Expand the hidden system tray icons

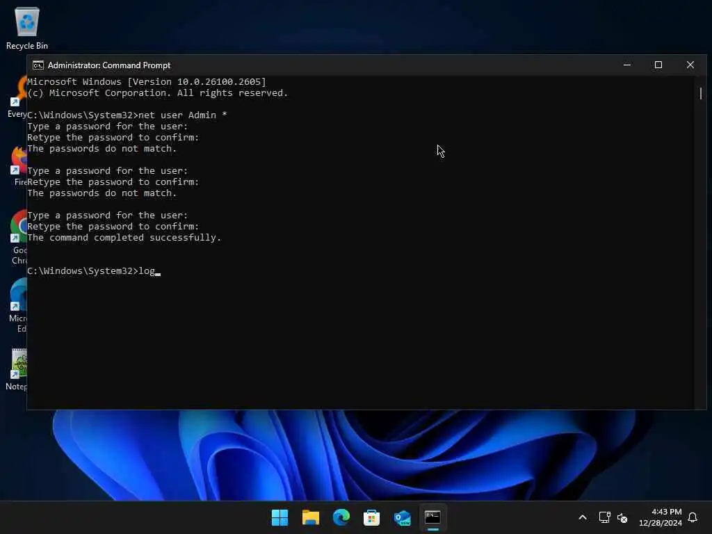tap(583, 517)
